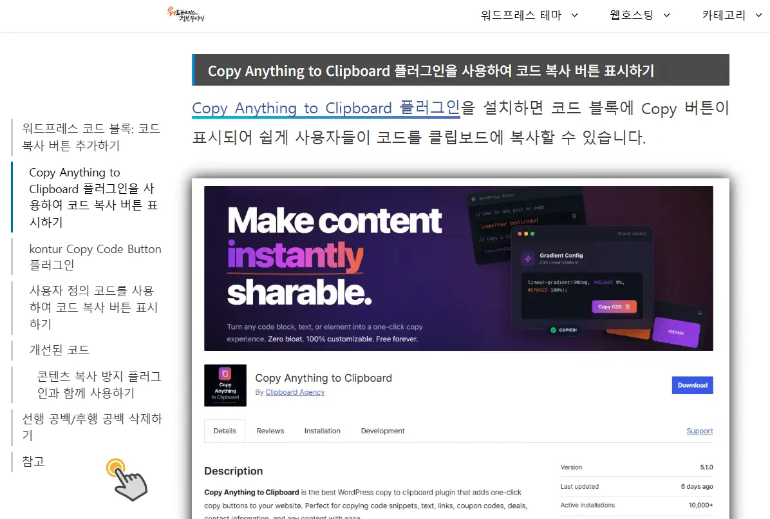Image resolution: width=770 pixels, height=519 pixels.
Task: Open the Support link
Action: click(x=699, y=431)
